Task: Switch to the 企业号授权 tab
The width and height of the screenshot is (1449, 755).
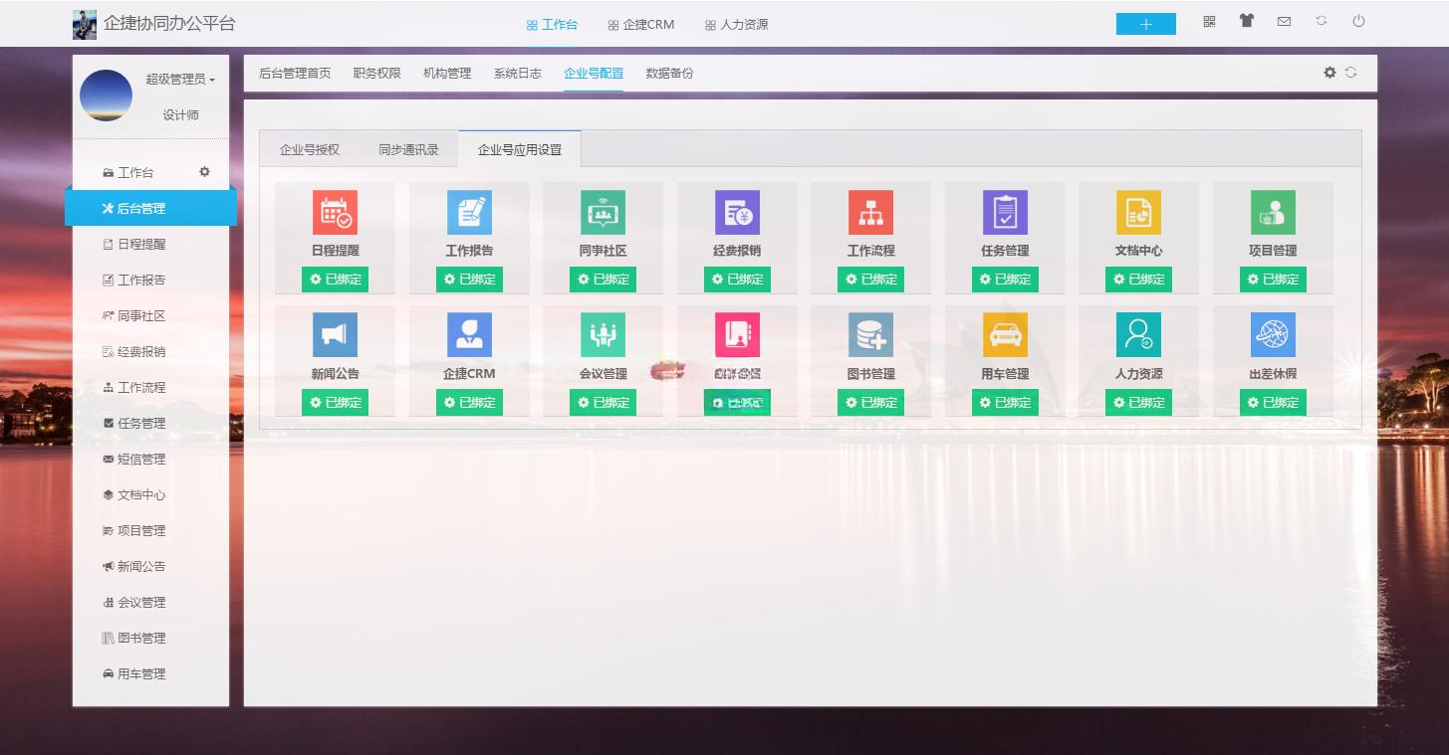Action: pyautogui.click(x=309, y=148)
